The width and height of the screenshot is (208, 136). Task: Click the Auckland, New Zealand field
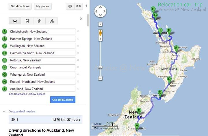[42, 89]
